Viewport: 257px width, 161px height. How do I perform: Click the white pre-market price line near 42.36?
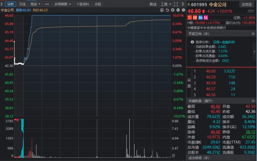coord(19,63)
